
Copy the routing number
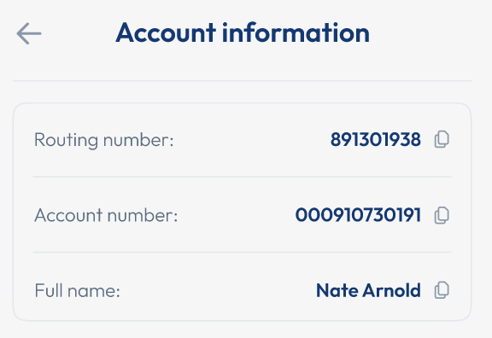coord(442,139)
